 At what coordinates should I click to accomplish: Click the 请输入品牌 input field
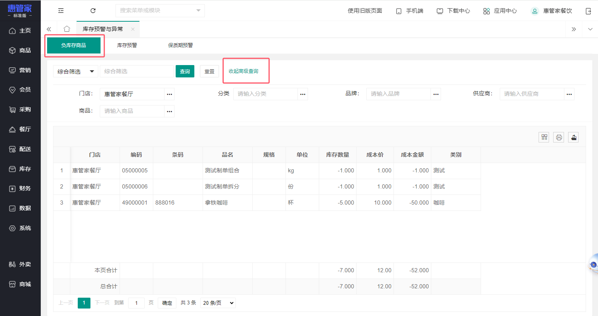coord(398,94)
